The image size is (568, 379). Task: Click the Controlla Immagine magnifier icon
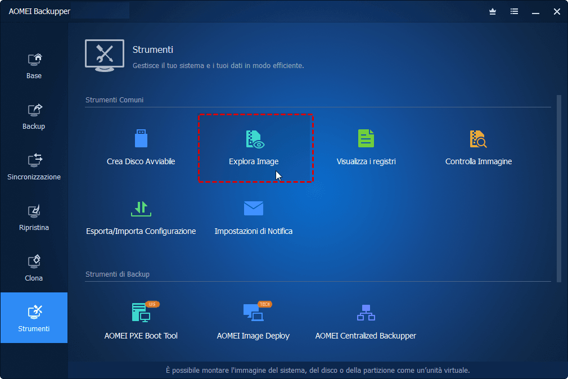(478, 139)
